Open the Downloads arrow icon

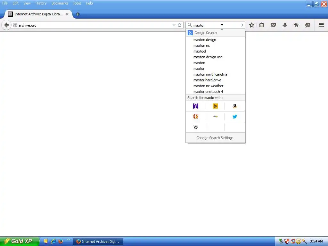click(285, 25)
